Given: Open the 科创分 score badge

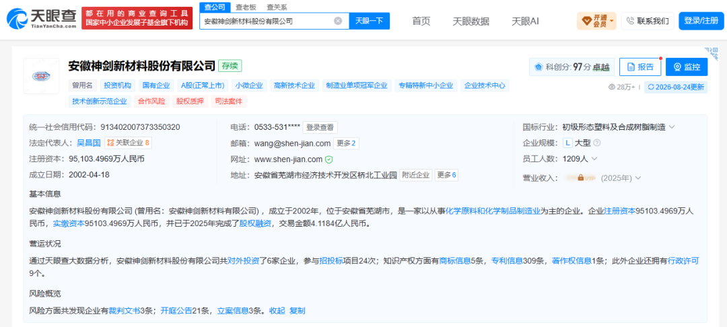Looking at the screenshot, I should [x=572, y=67].
